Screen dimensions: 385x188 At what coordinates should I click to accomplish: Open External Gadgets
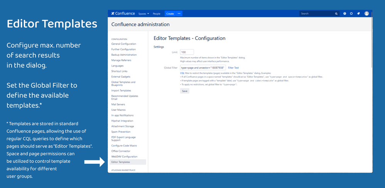[121, 77]
